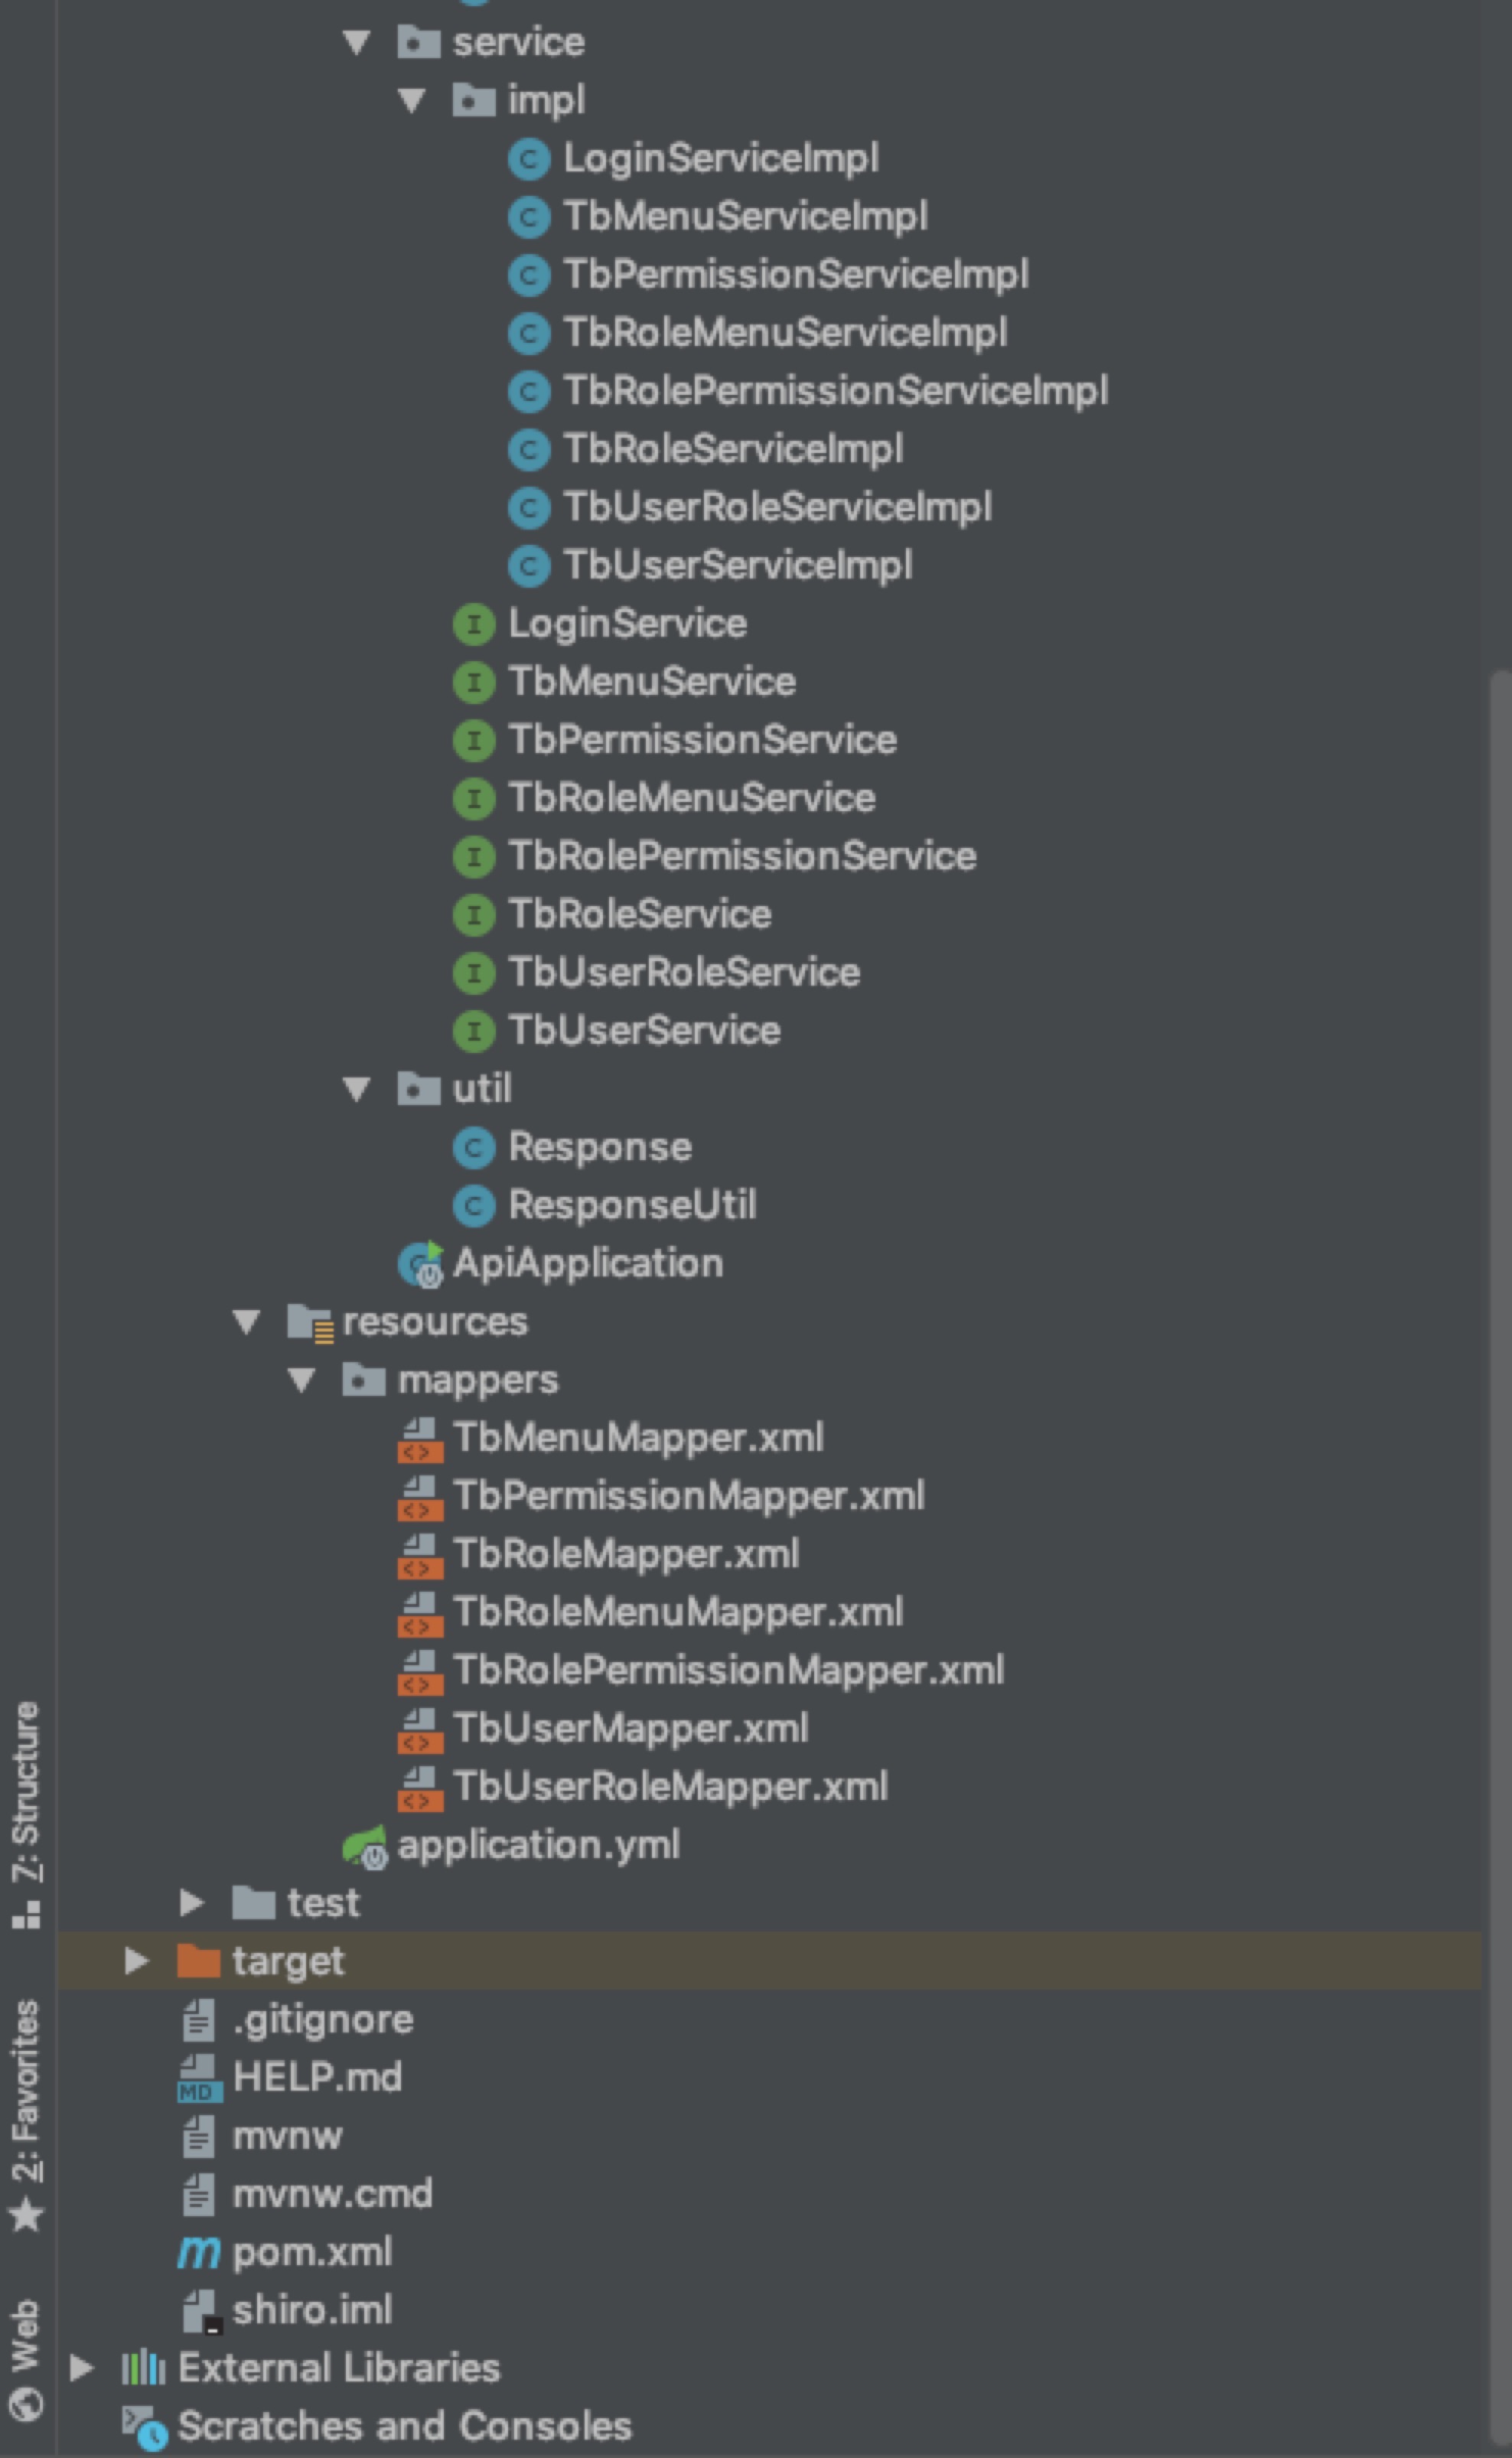The image size is (1512, 2458).
Task: Click the External Libraries bar chart icon
Action: coord(143,2368)
